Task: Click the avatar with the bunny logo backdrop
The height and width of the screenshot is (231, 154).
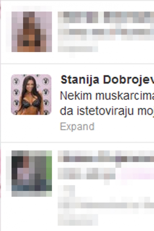Action: pyautogui.click(x=31, y=95)
